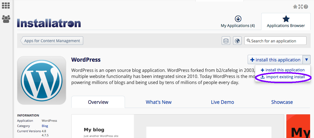Screen dimensions: 314x138
Task: Click the Installatron logo
Action: pos(49,23)
